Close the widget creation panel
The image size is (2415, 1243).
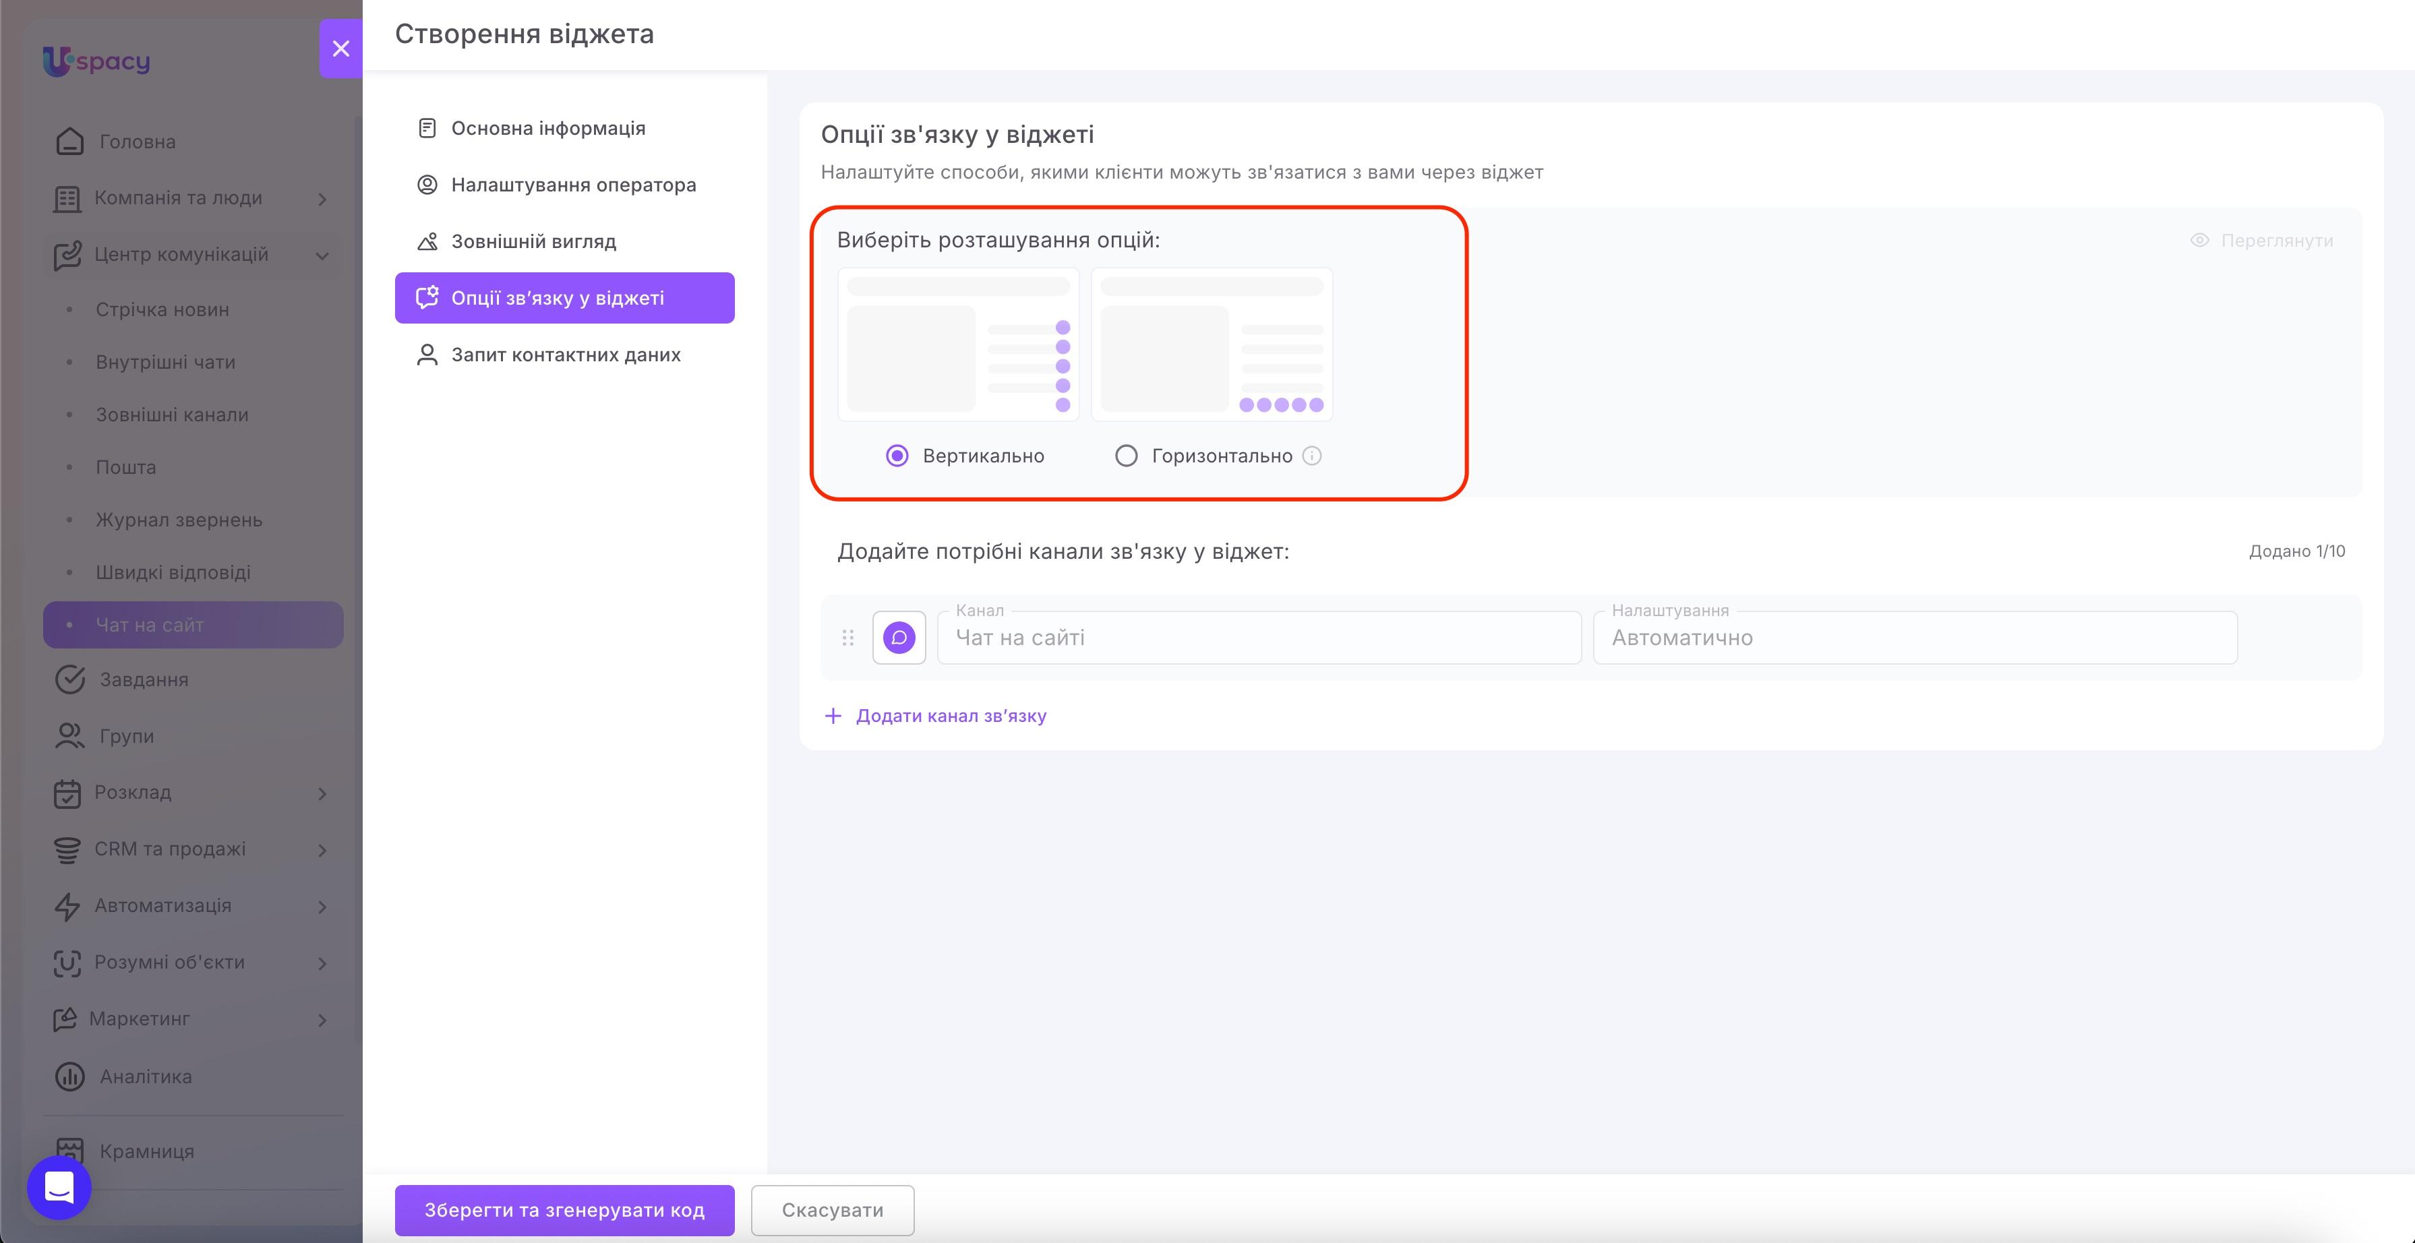pos(340,48)
